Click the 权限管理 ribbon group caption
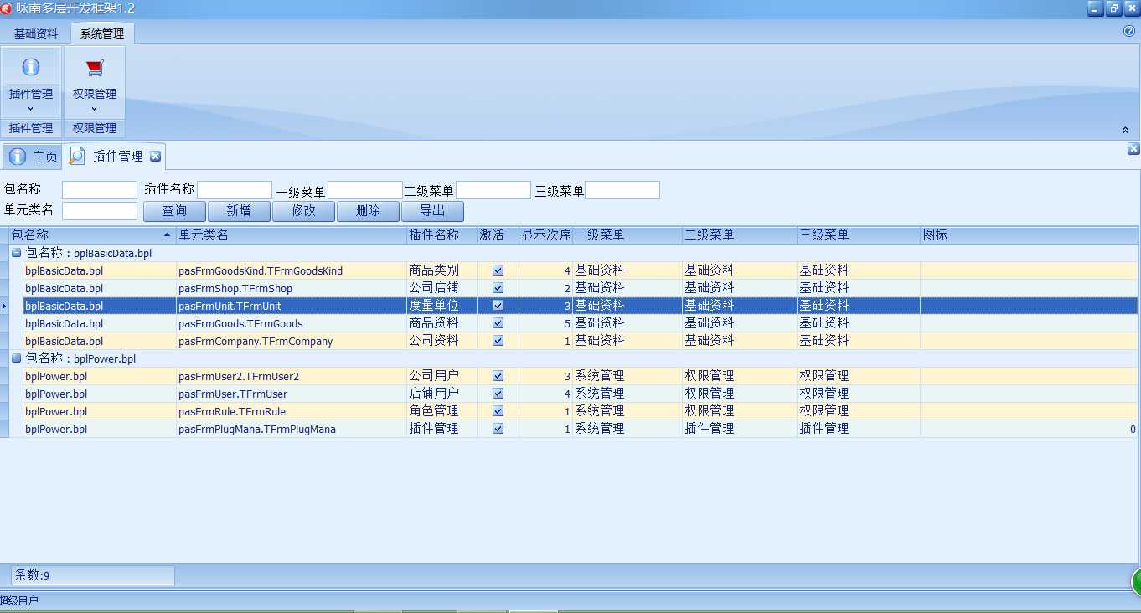 coord(95,128)
